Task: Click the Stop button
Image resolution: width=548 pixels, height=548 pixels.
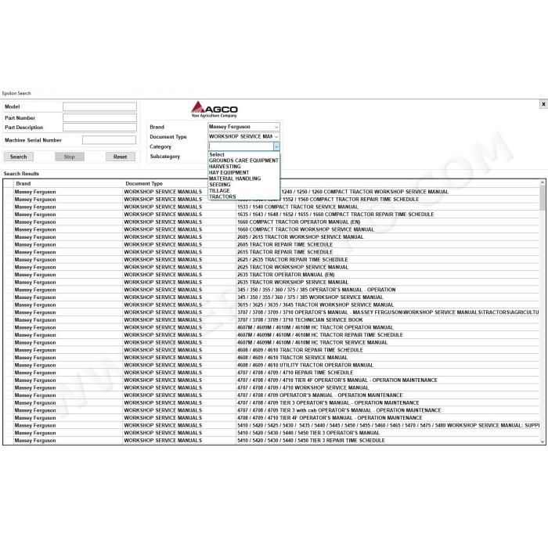Action: tap(70, 157)
